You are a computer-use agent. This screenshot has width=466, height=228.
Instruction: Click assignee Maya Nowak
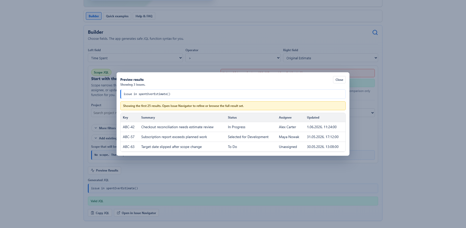(x=289, y=137)
